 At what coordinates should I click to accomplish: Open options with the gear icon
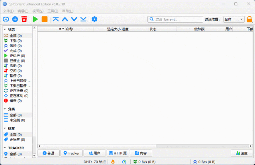(x=94, y=19)
